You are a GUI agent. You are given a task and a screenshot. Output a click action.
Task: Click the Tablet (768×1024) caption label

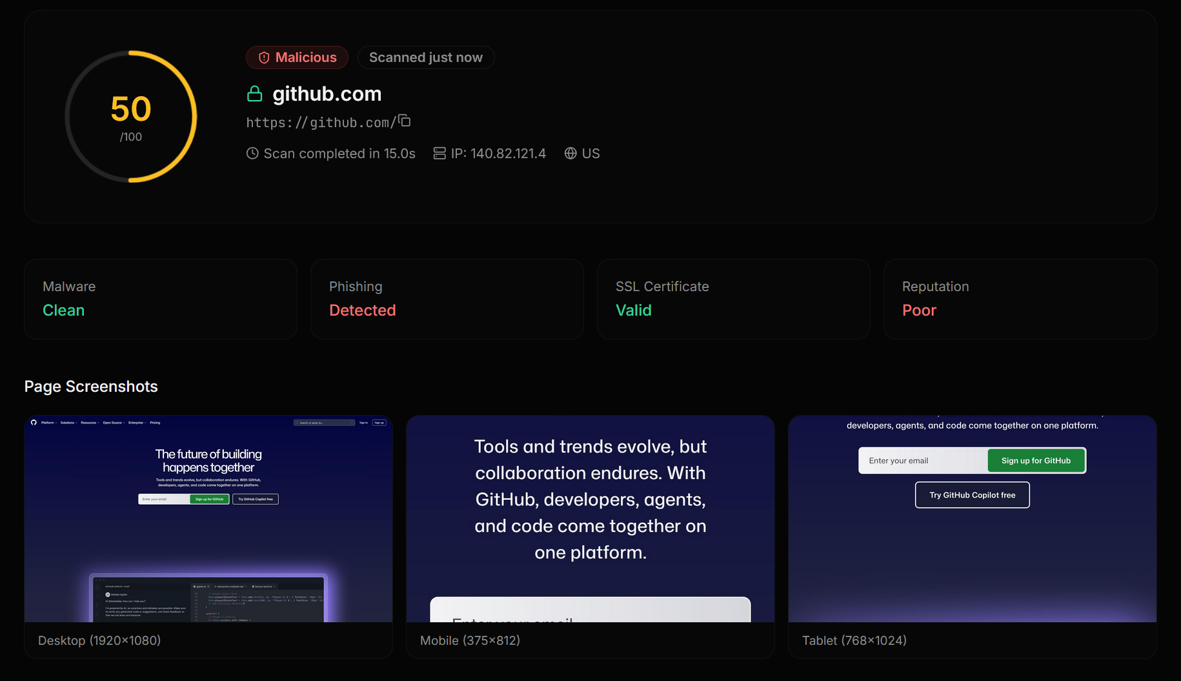tap(854, 640)
